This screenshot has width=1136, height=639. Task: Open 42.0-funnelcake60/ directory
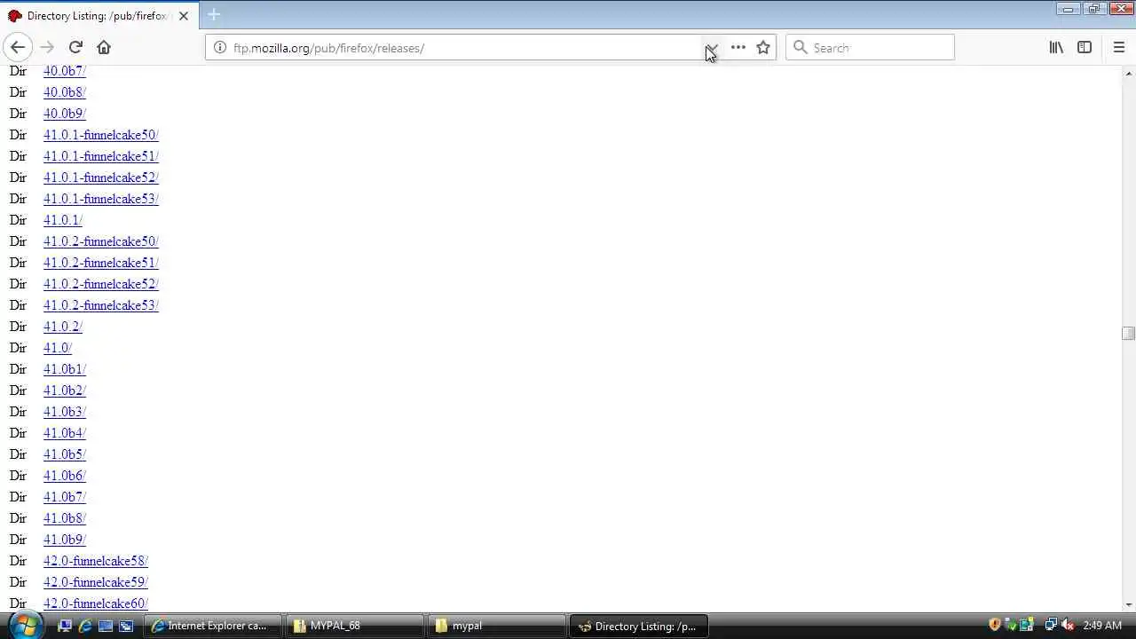coord(96,603)
